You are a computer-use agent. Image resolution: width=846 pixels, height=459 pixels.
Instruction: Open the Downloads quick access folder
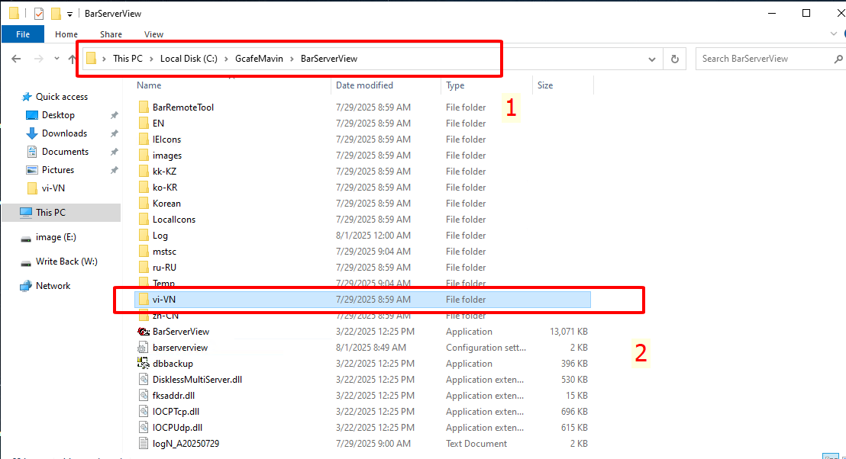(x=64, y=133)
